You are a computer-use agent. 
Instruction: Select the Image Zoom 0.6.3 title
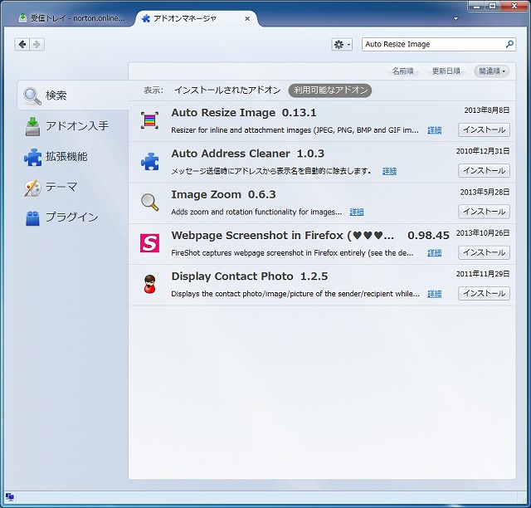[x=223, y=194]
